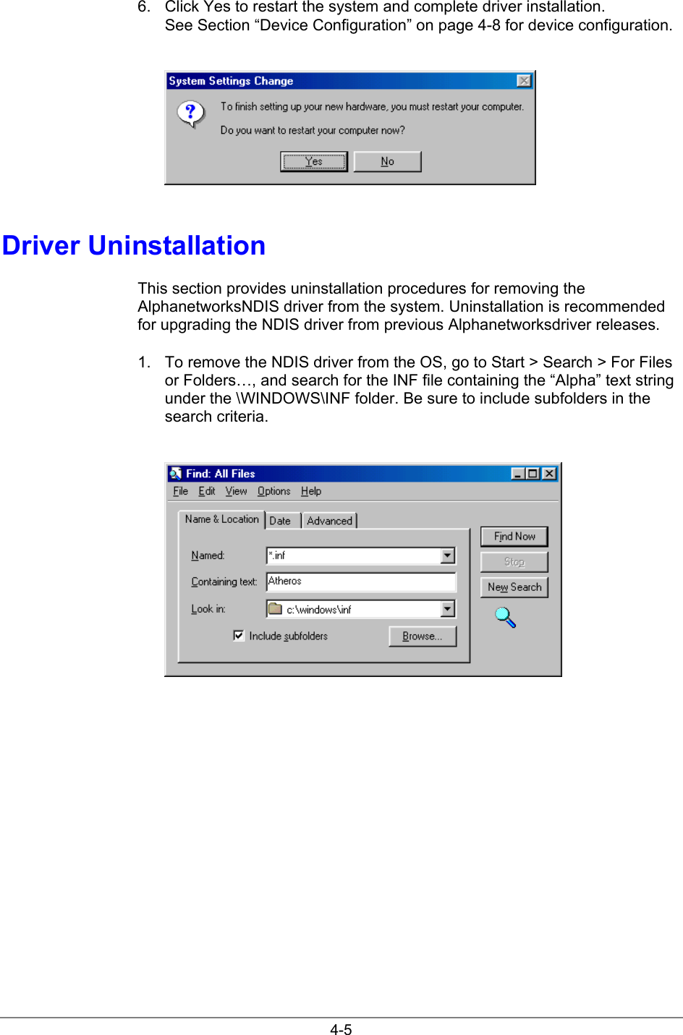Click the magnifying glass search icon

coord(505,617)
